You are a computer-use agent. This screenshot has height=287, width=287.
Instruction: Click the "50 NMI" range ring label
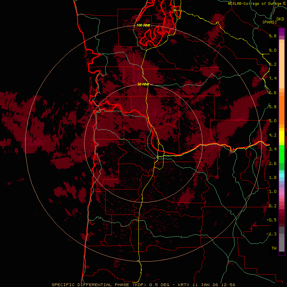tap(143, 85)
